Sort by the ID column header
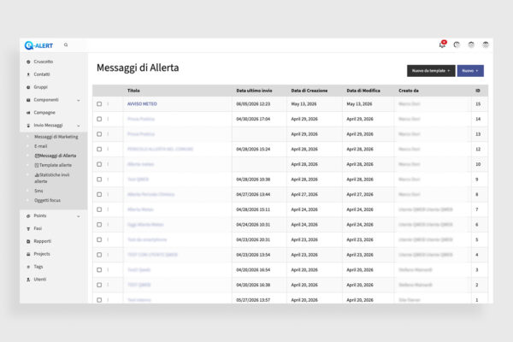 tap(478, 91)
